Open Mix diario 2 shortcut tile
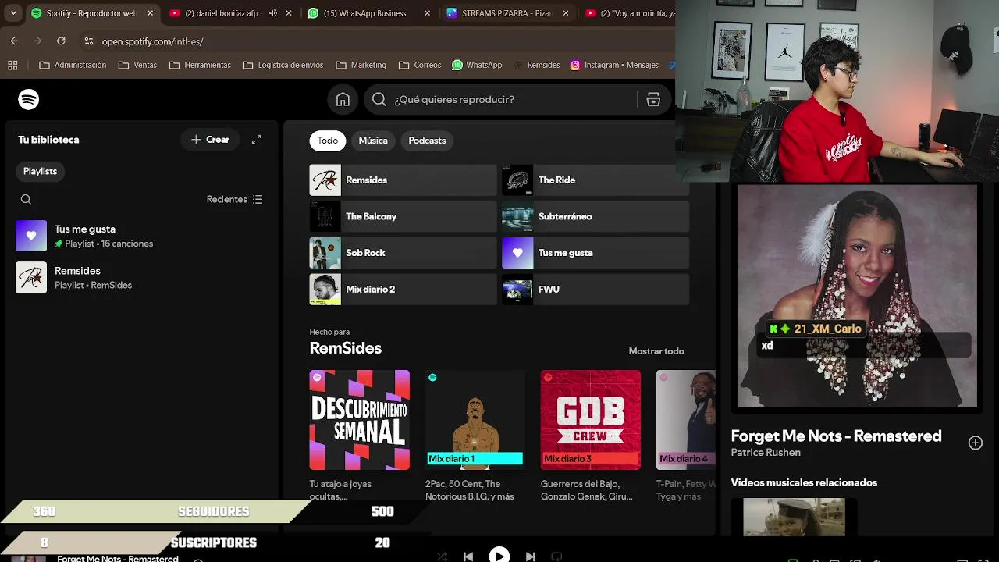Image resolution: width=999 pixels, height=562 pixels. pos(403,289)
